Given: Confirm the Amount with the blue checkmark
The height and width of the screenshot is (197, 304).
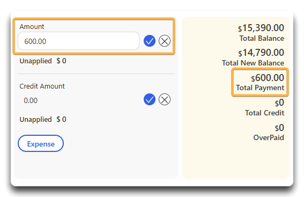Looking at the screenshot, I should coord(150,41).
